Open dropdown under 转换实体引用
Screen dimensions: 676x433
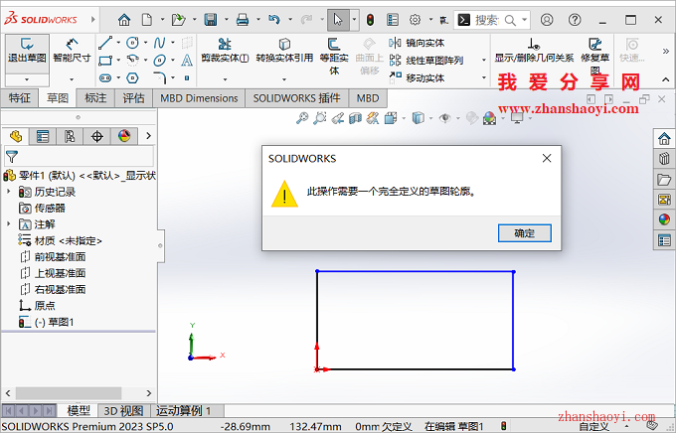pos(284,79)
